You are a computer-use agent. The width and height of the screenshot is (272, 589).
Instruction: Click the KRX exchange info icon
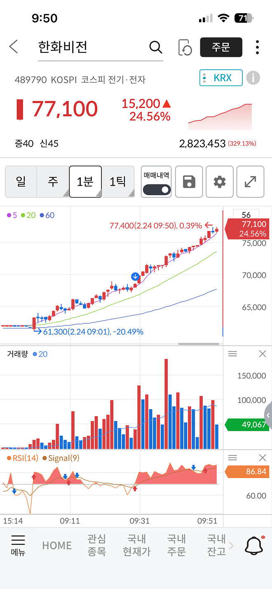tap(253, 78)
